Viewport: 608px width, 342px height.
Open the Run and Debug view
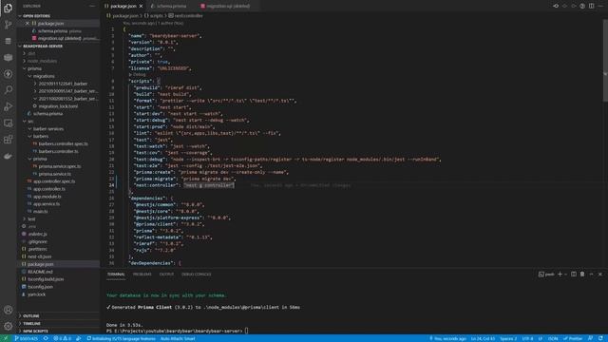(x=8, y=106)
